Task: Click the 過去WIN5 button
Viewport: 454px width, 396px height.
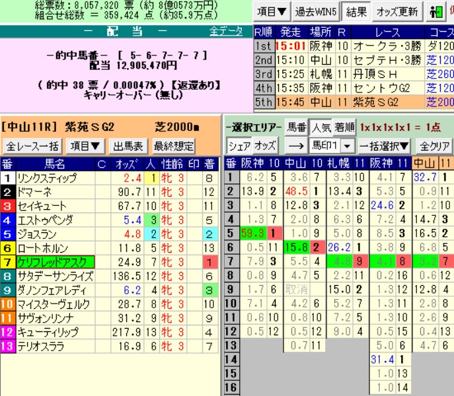Action: click(316, 12)
